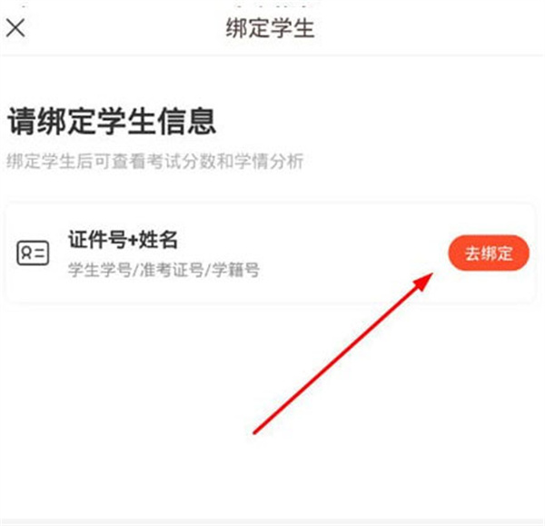Tap the ID card icon
545x526 pixels.
point(33,253)
